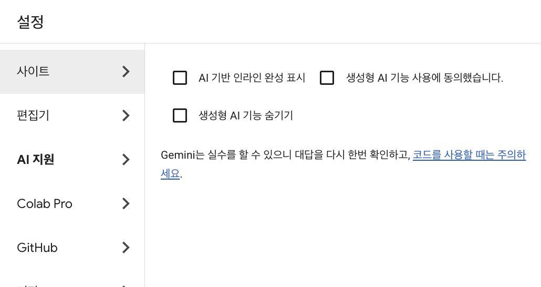541x287 pixels.
Task: Click the 생성형 AI 기능 사용에 동의했습니다 label
Action: pyautogui.click(x=425, y=78)
